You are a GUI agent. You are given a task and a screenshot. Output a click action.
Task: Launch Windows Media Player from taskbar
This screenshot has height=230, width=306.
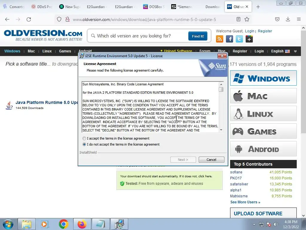[x=45, y=224]
